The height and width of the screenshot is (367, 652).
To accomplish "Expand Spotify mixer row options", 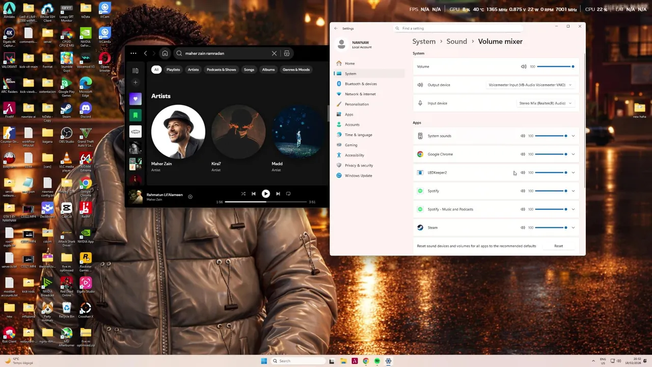I will 573,191.
